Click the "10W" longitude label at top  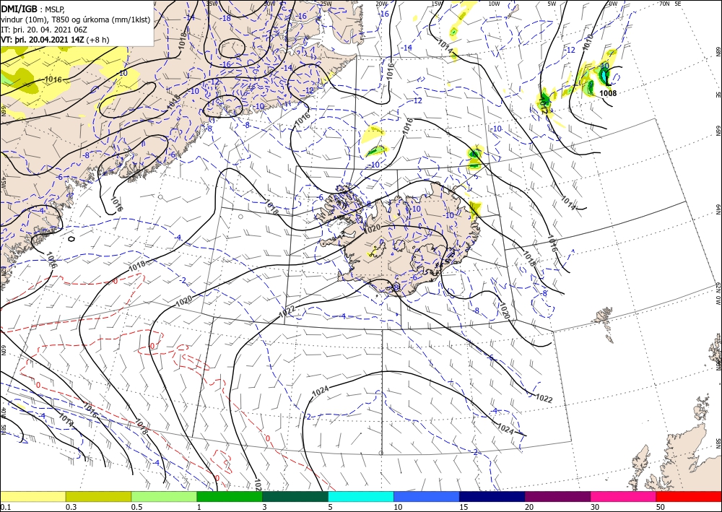point(494,4)
